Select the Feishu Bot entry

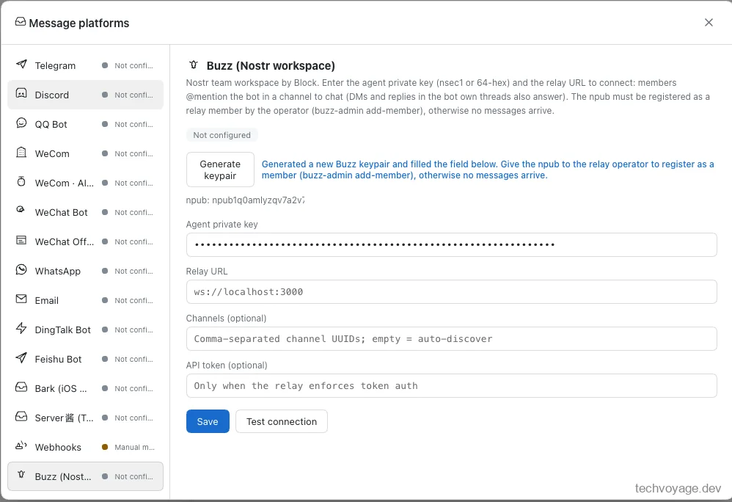click(85, 359)
